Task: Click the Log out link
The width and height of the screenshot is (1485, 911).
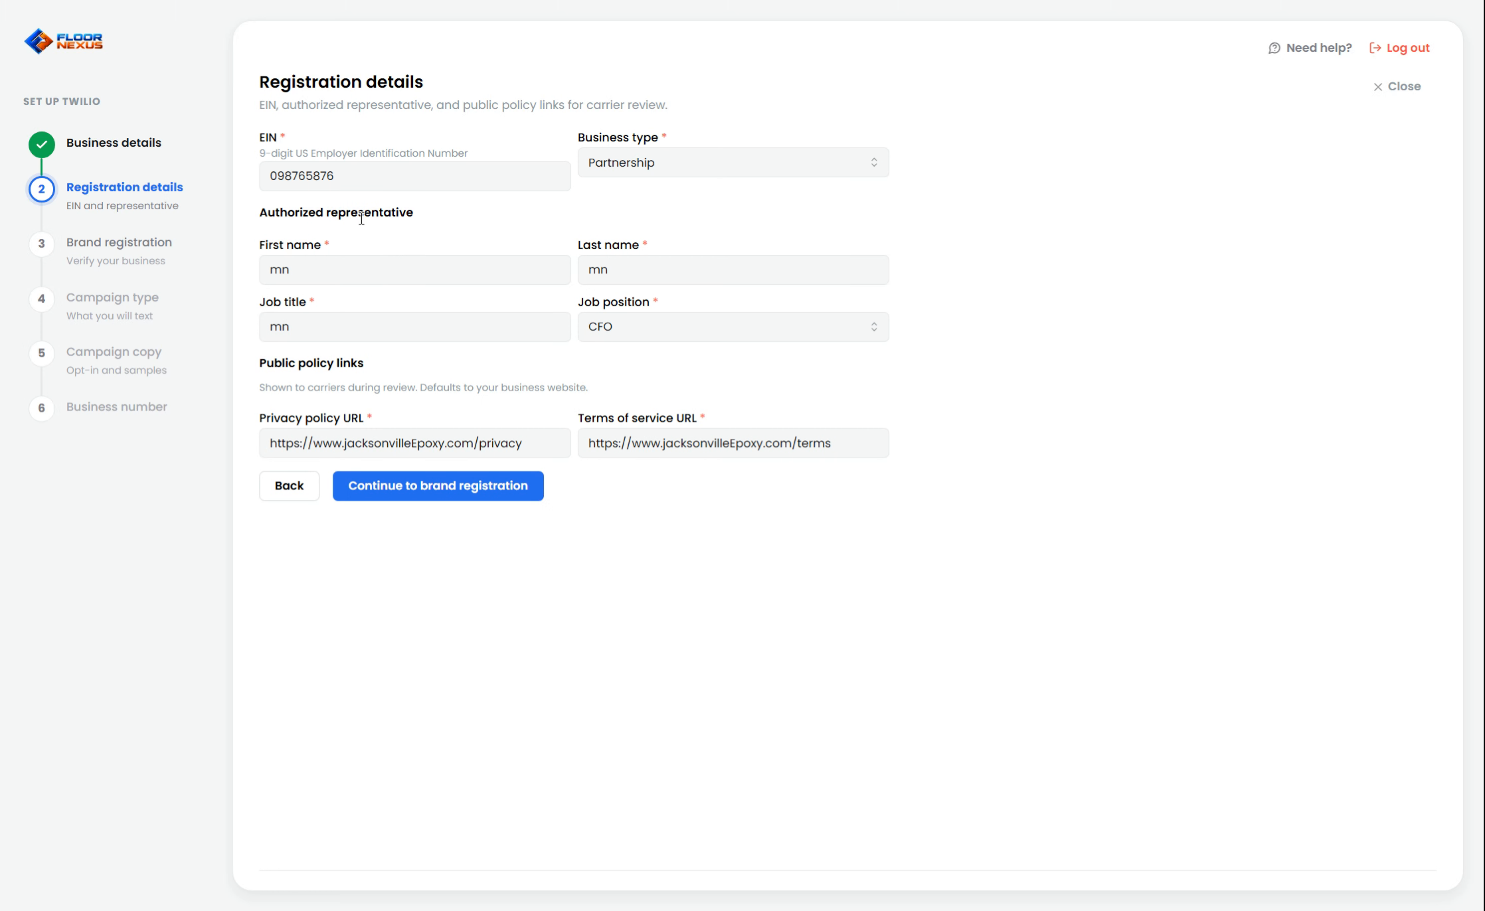Action: point(1400,48)
